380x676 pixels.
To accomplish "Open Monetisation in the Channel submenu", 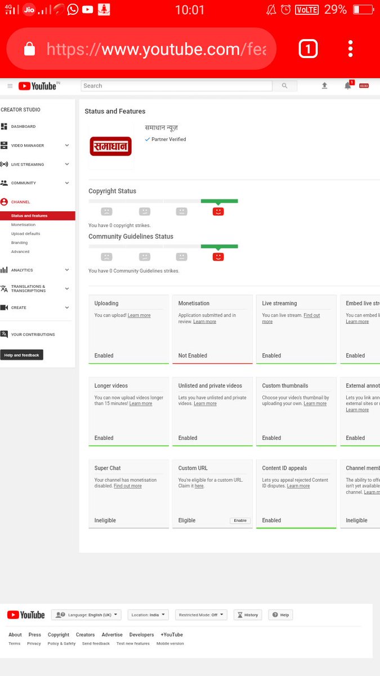I will click(23, 225).
